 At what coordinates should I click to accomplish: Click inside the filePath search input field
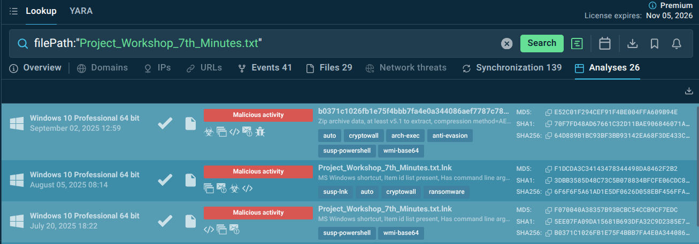267,43
